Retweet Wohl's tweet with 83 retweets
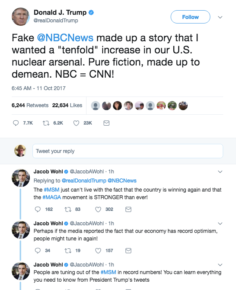This screenshot has width=236, height=290. (68, 209)
